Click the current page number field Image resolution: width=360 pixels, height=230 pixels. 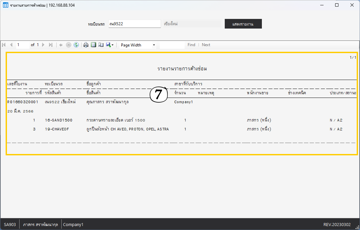pos(23,45)
